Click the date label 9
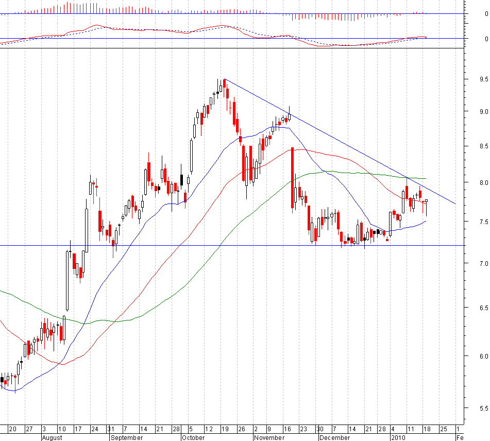Screen dimensions: 490x441 (x=269, y=429)
